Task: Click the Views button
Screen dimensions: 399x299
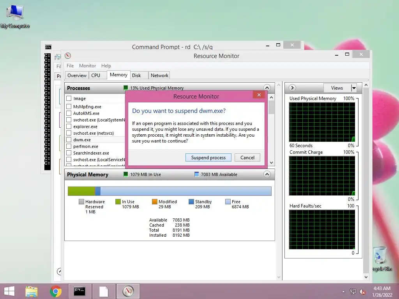Action: 337,88
